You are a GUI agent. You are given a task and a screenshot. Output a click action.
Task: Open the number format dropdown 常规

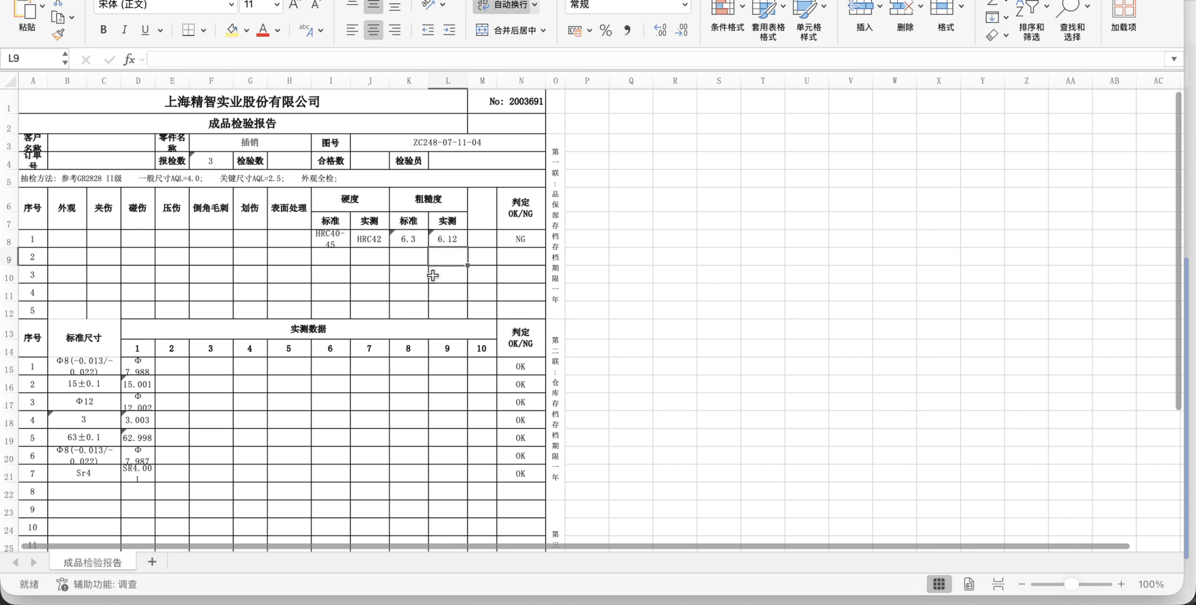click(x=628, y=5)
